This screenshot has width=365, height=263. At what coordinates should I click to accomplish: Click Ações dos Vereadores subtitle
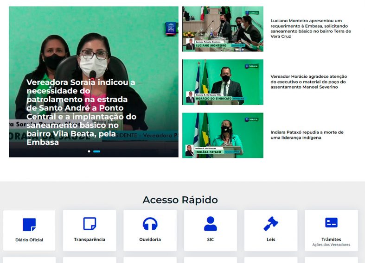click(331, 244)
